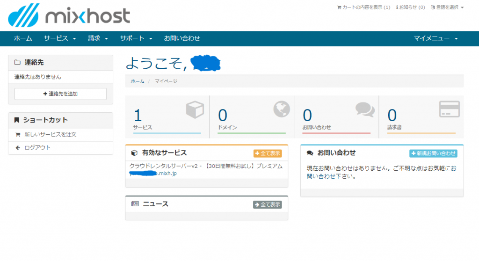Click the logout arrow icon in shortcuts
The height and width of the screenshot is (261, 479).
pyautogui.click(x=18, y=148)
